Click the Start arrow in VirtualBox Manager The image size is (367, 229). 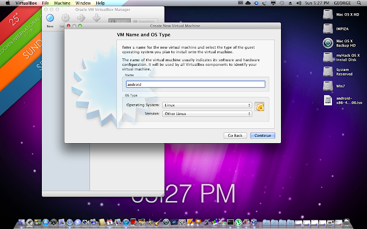pyautogui.click(x=81, y=18)
